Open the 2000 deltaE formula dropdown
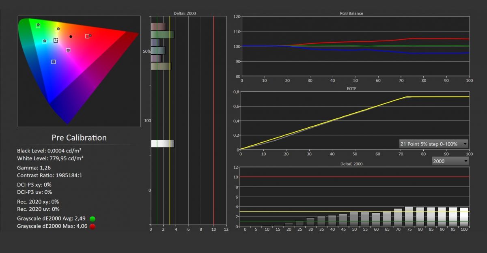Viewport: 487px width, 253px height. pos(450,161)
